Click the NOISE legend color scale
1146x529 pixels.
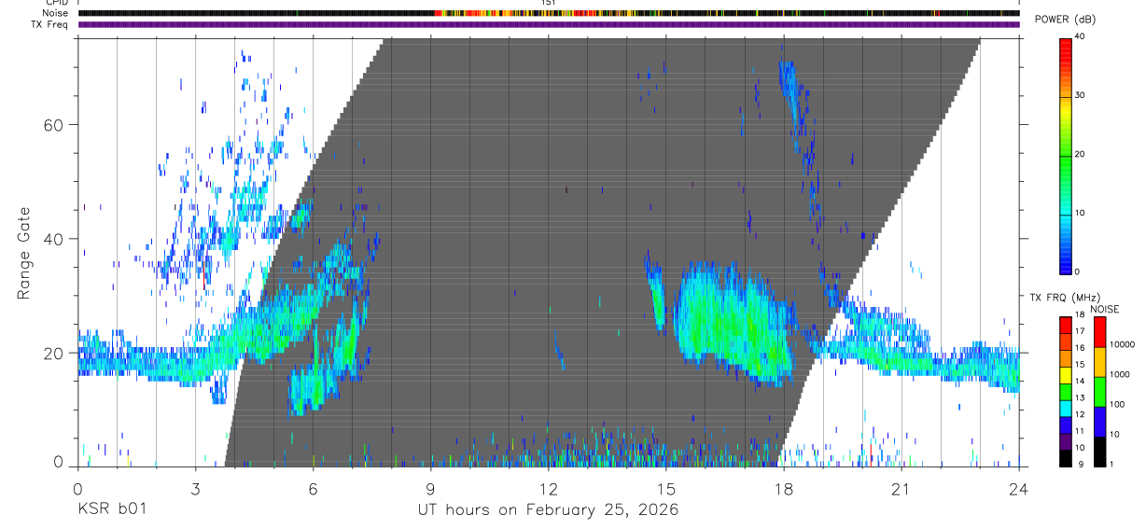point(1100,392)
